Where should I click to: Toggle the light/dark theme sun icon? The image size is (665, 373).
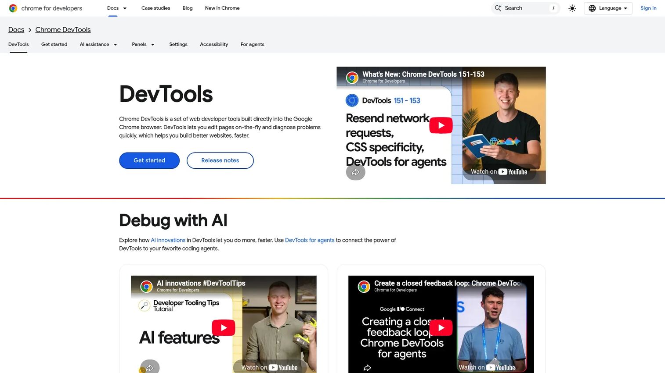pyautogui.click(x=572, y=8)
